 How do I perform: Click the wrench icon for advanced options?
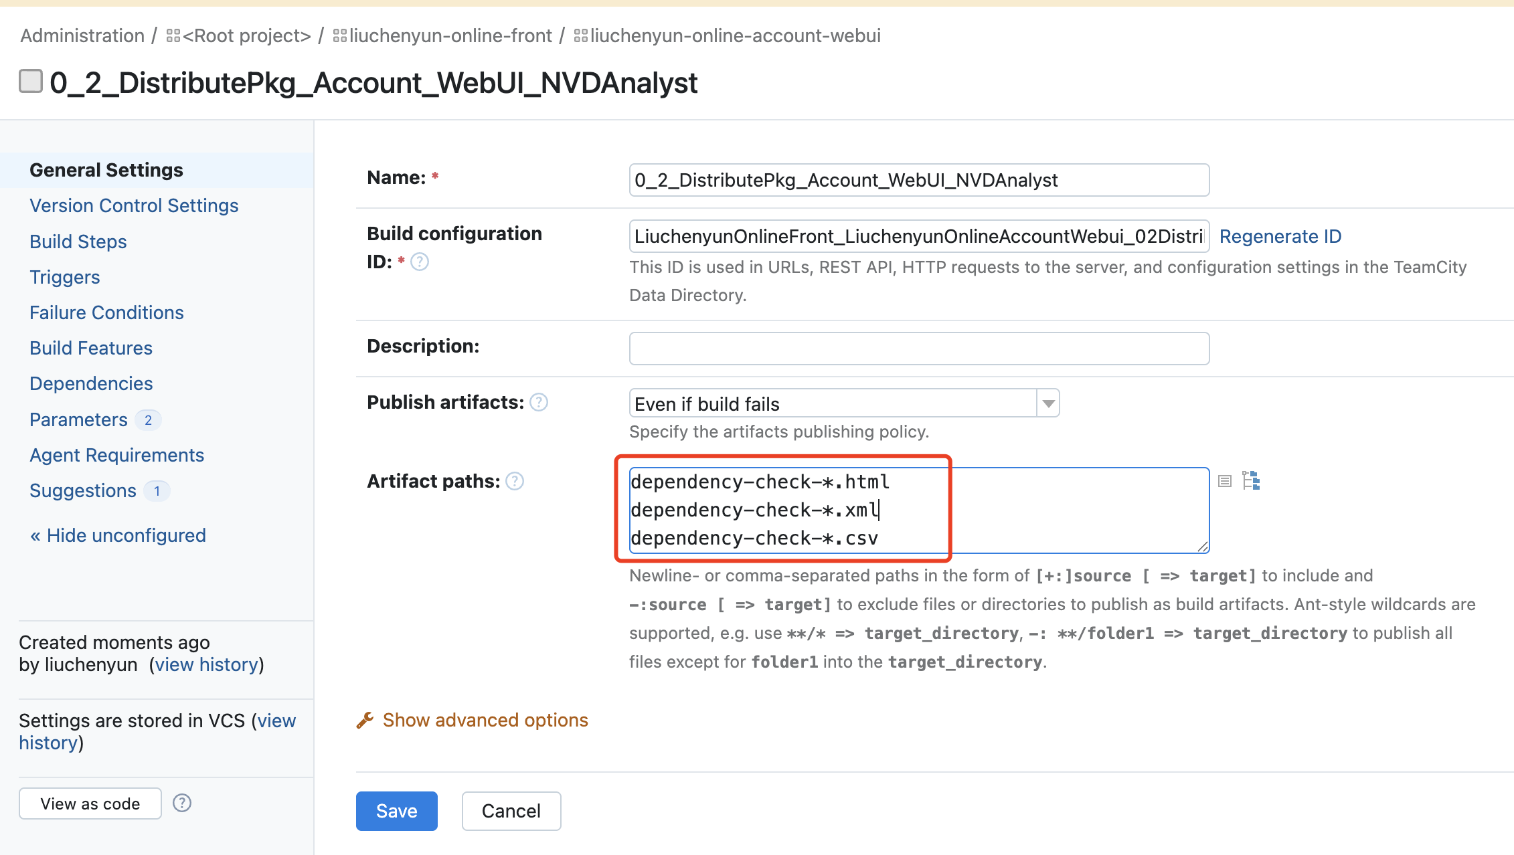coord(365,720)
